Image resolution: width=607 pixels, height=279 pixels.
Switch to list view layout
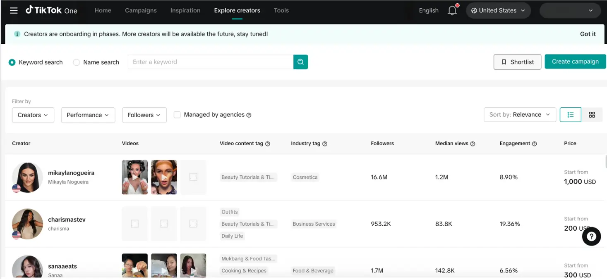point(571,115)
